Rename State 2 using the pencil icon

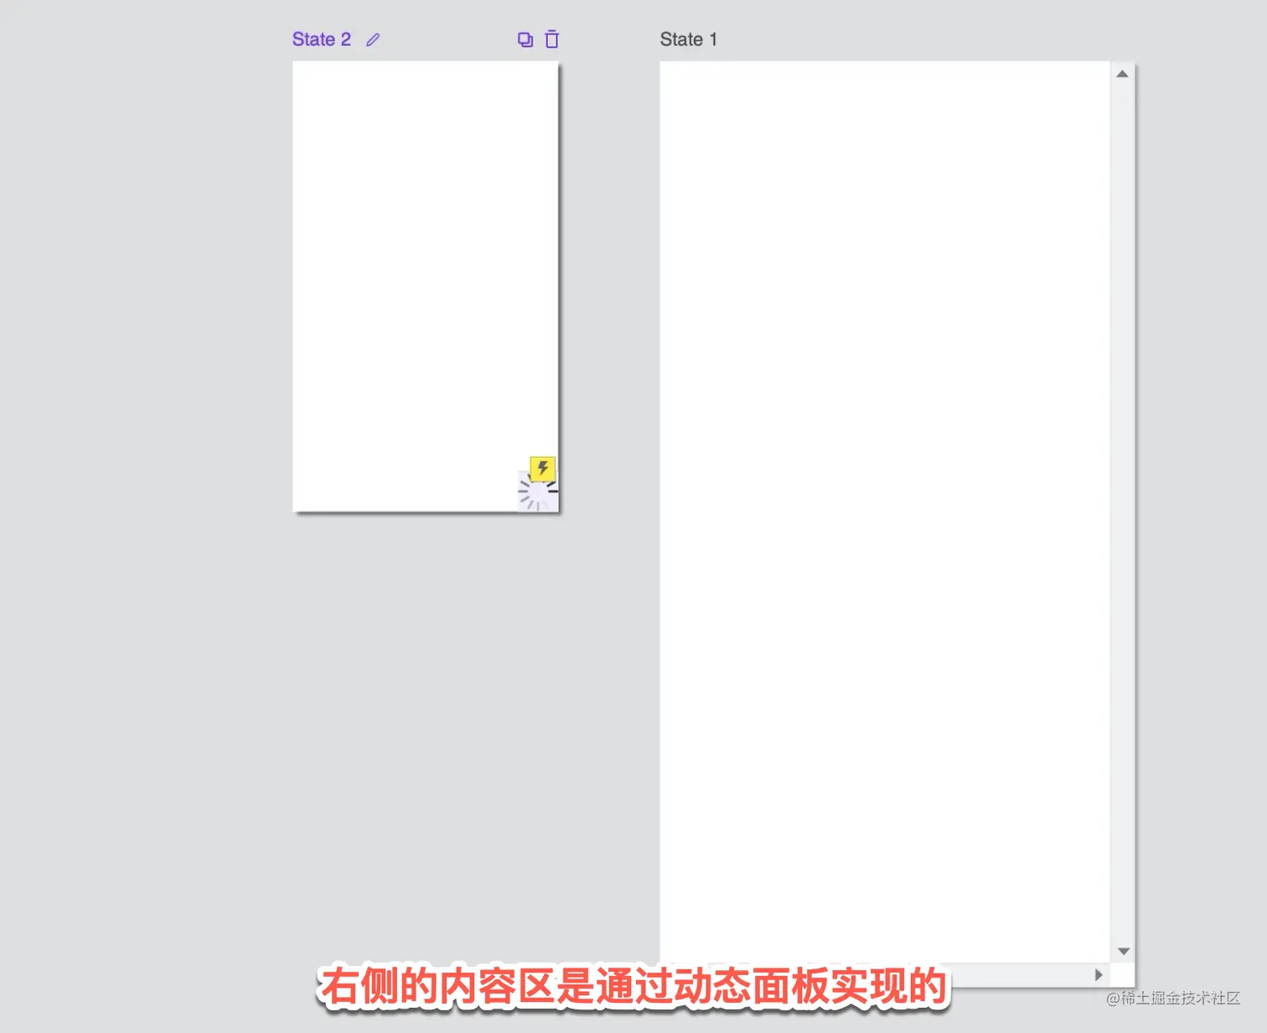[373, 39]
